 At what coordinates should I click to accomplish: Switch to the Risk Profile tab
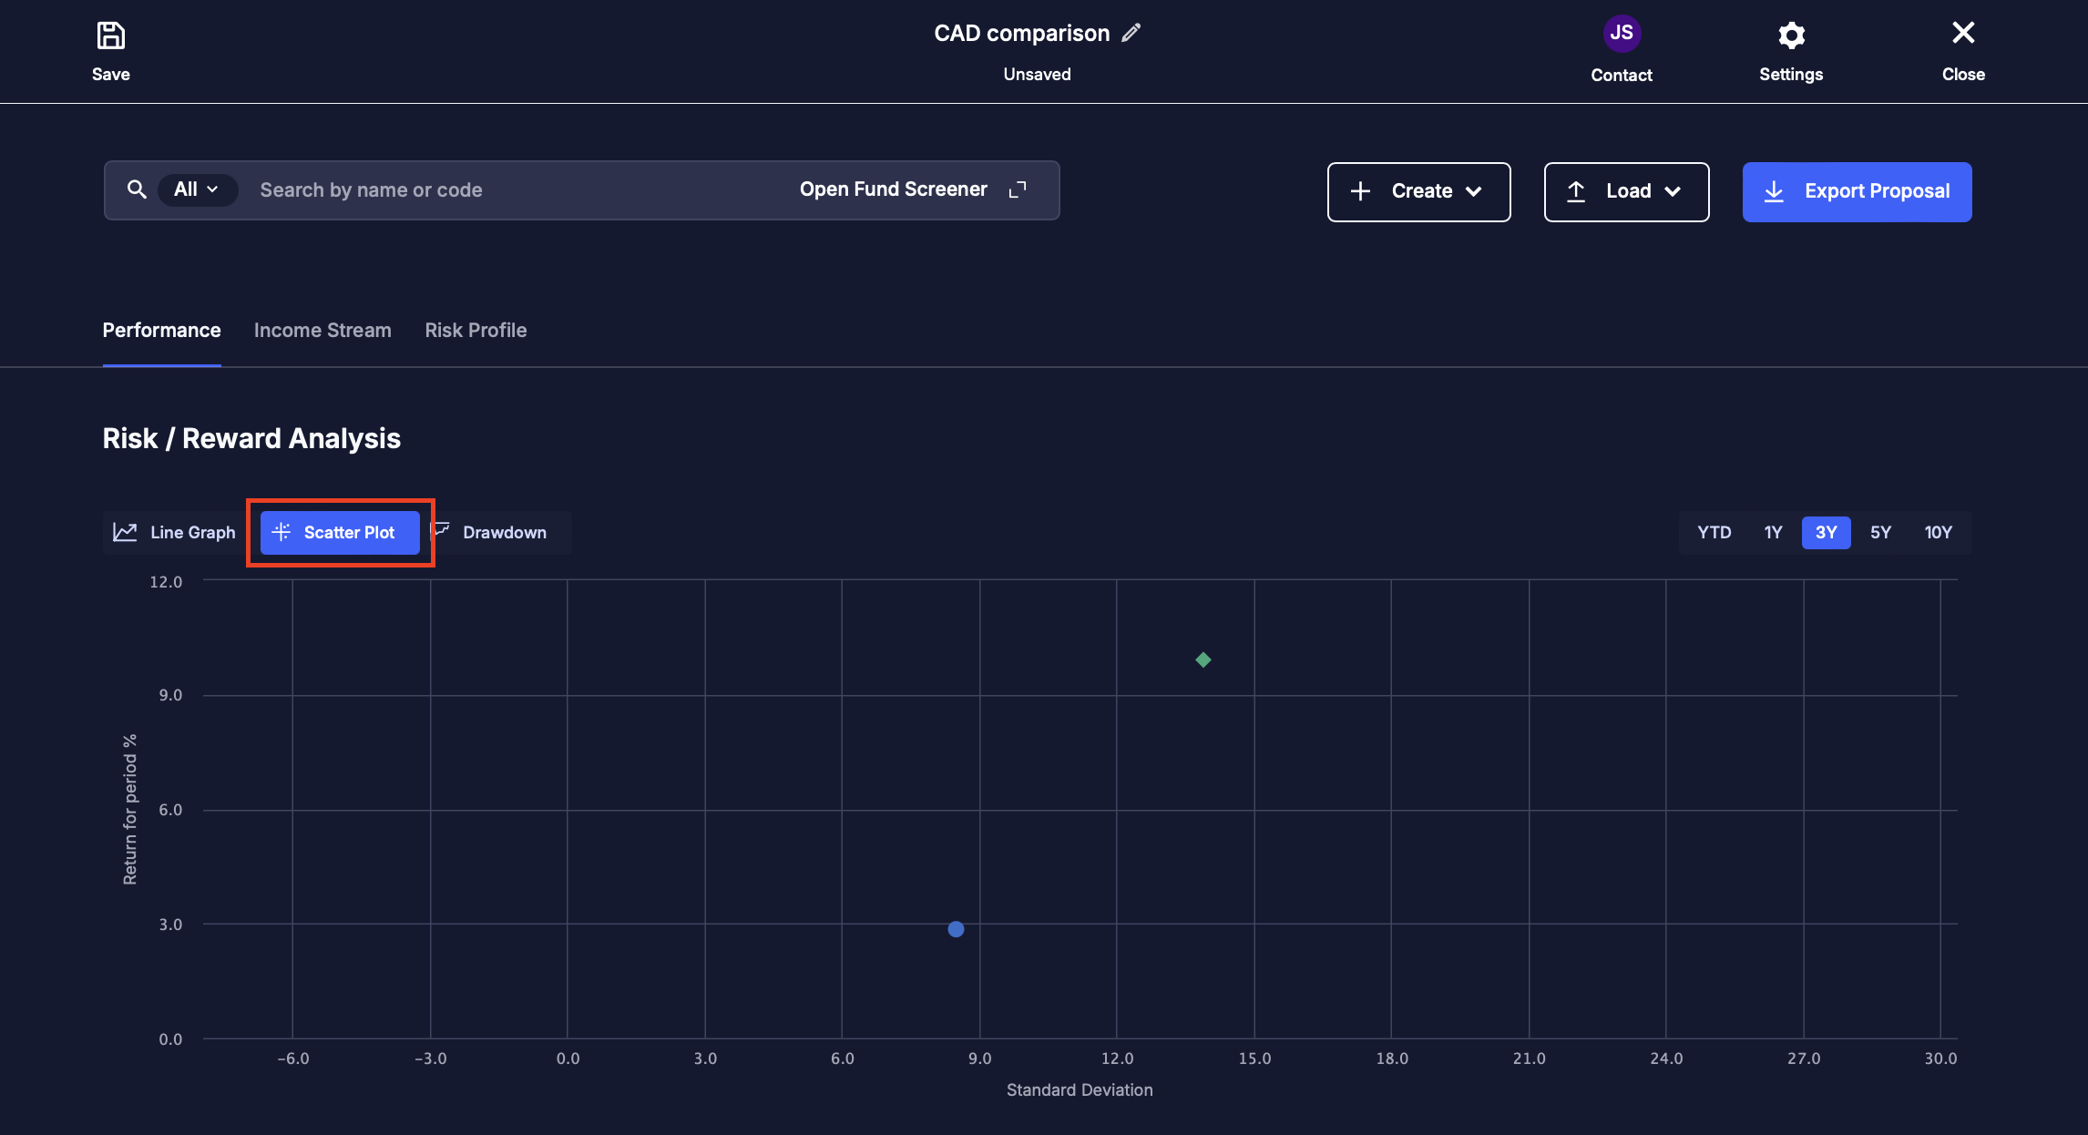pyautogui.click(x=476, y=331)
